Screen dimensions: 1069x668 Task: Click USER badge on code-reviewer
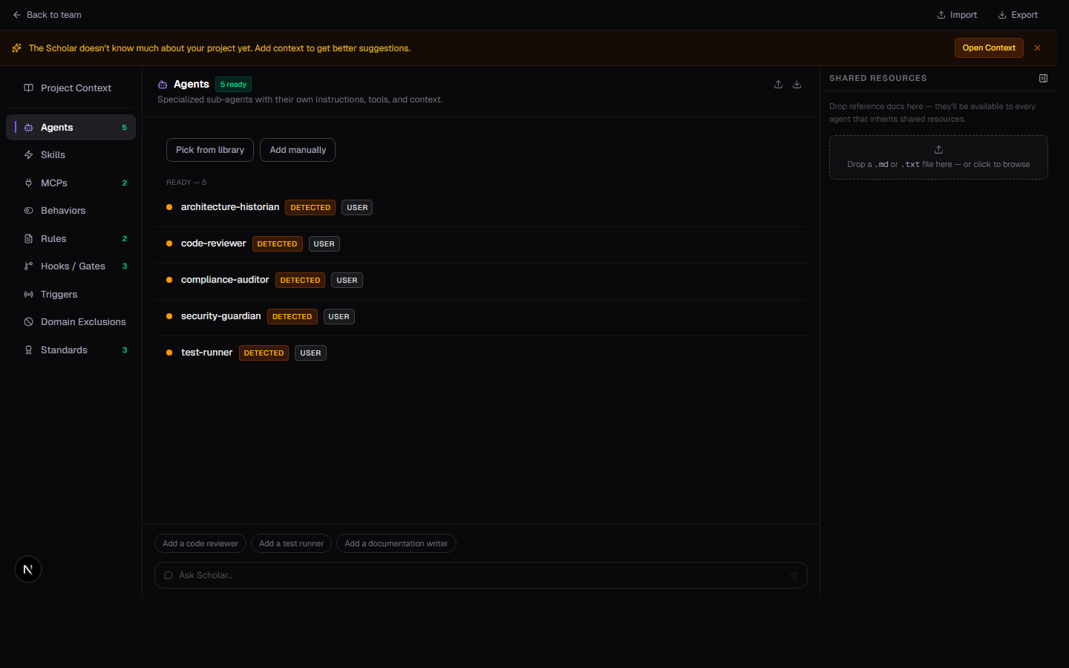324,244
